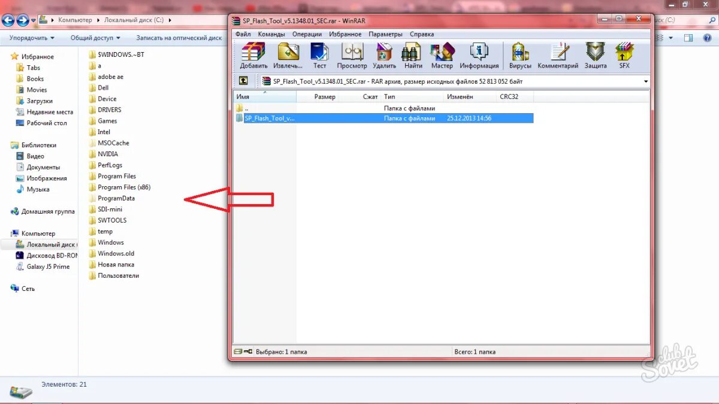Click Записать на оптический диск button
This screenshot has width=719, height=404.
(179, 38)
